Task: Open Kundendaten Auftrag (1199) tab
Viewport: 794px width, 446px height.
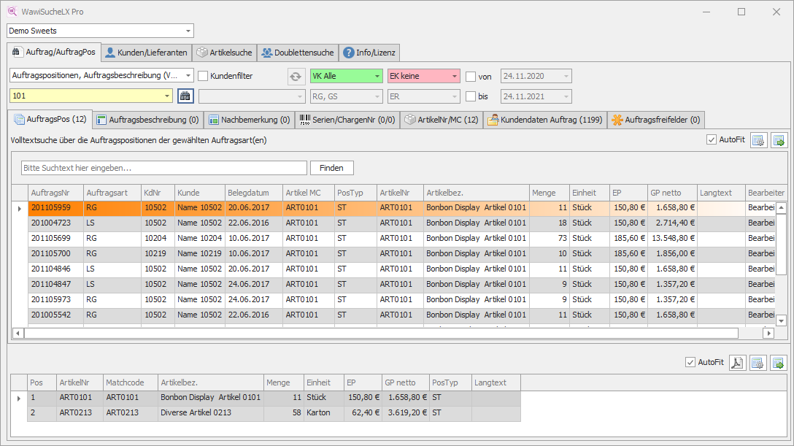Action: coord(544,120)
